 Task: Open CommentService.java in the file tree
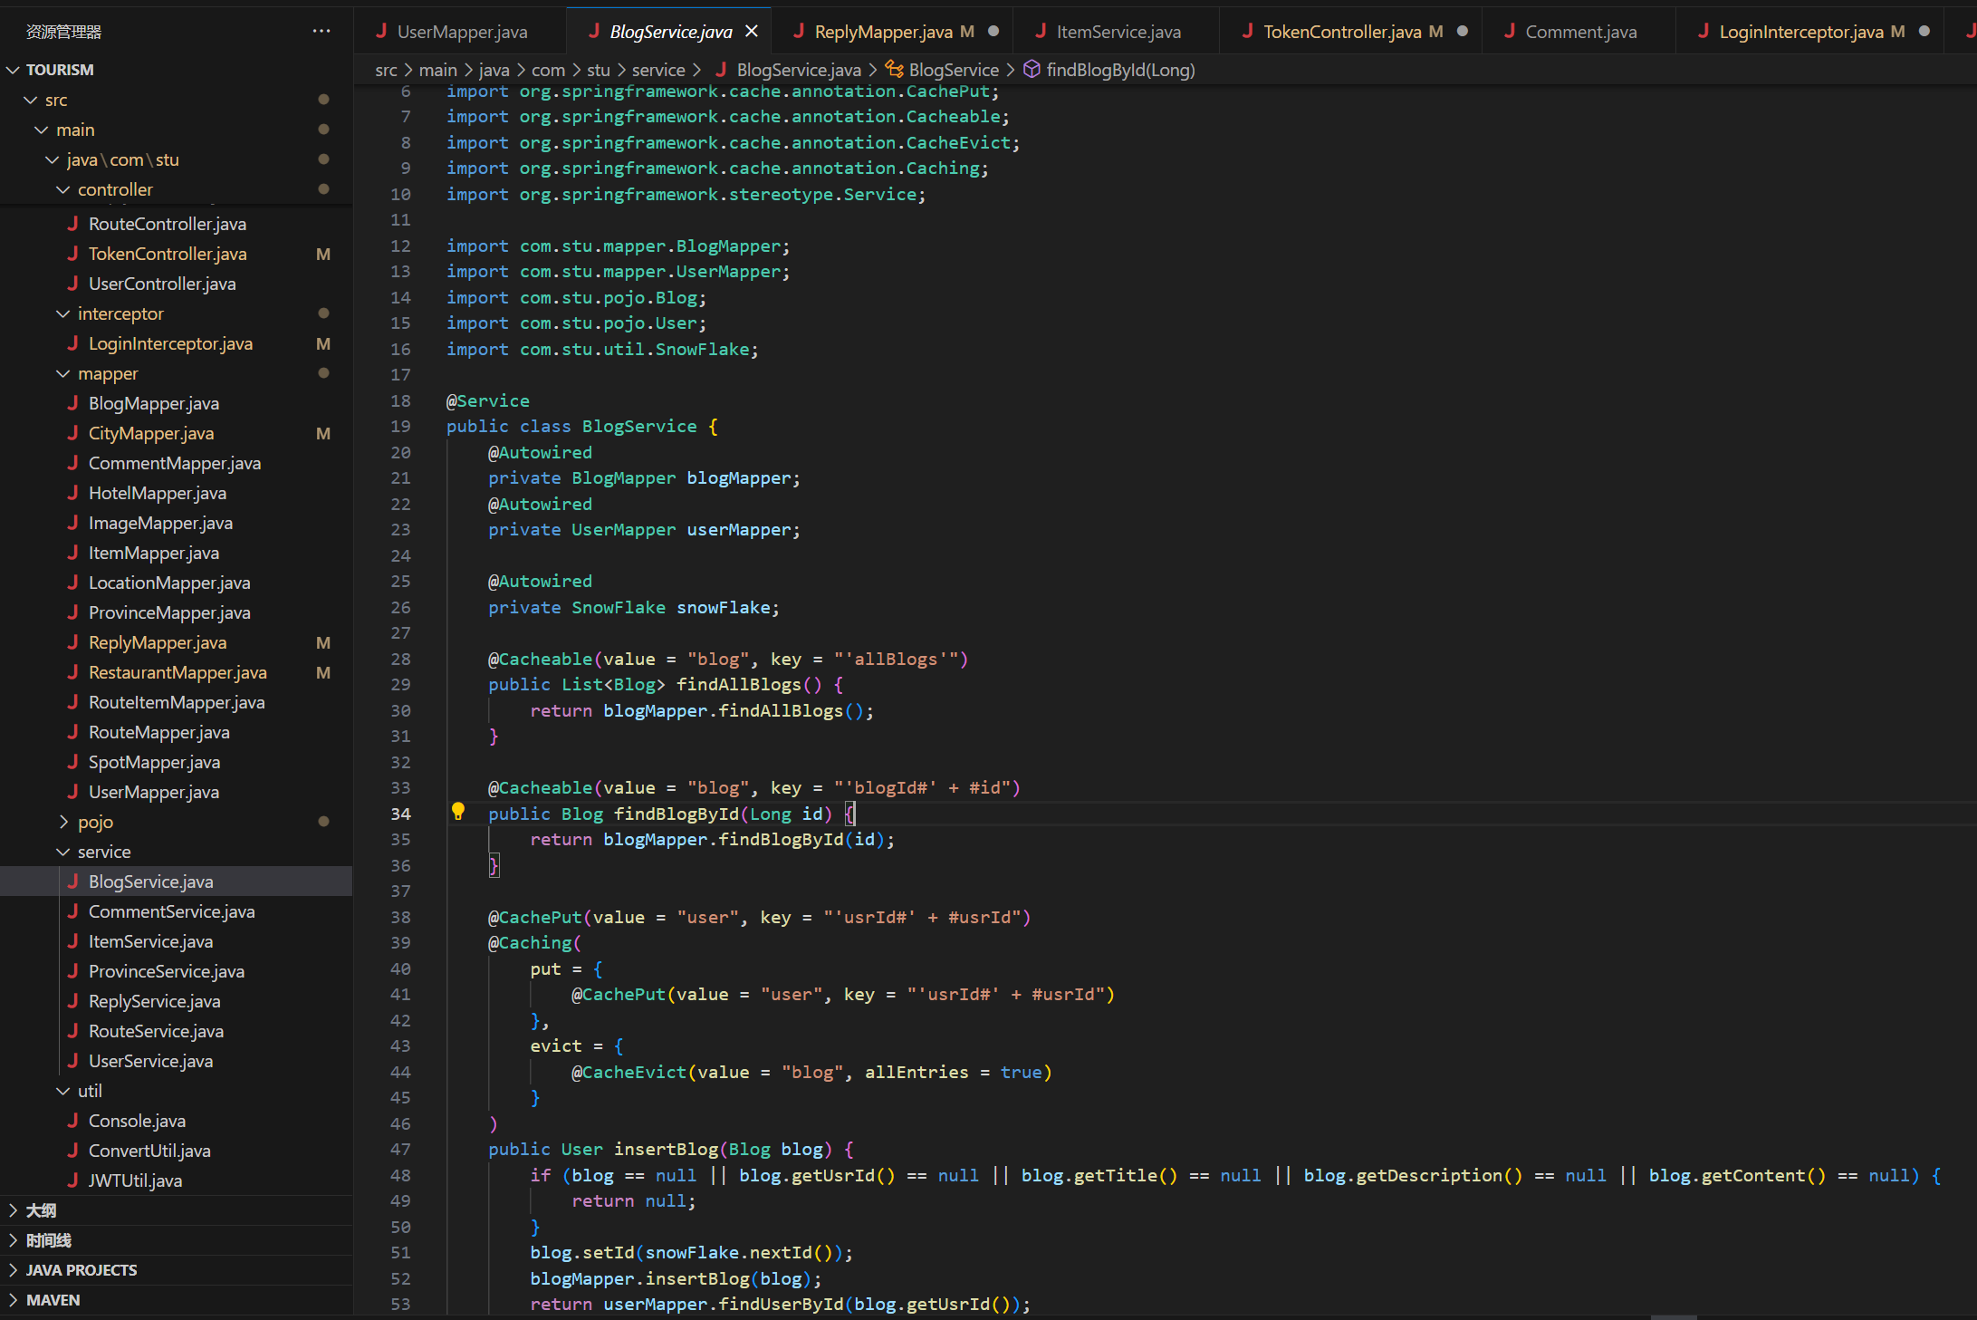[171, 911]
